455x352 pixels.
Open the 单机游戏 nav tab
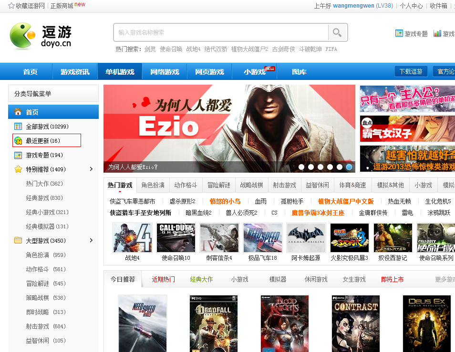120,71
